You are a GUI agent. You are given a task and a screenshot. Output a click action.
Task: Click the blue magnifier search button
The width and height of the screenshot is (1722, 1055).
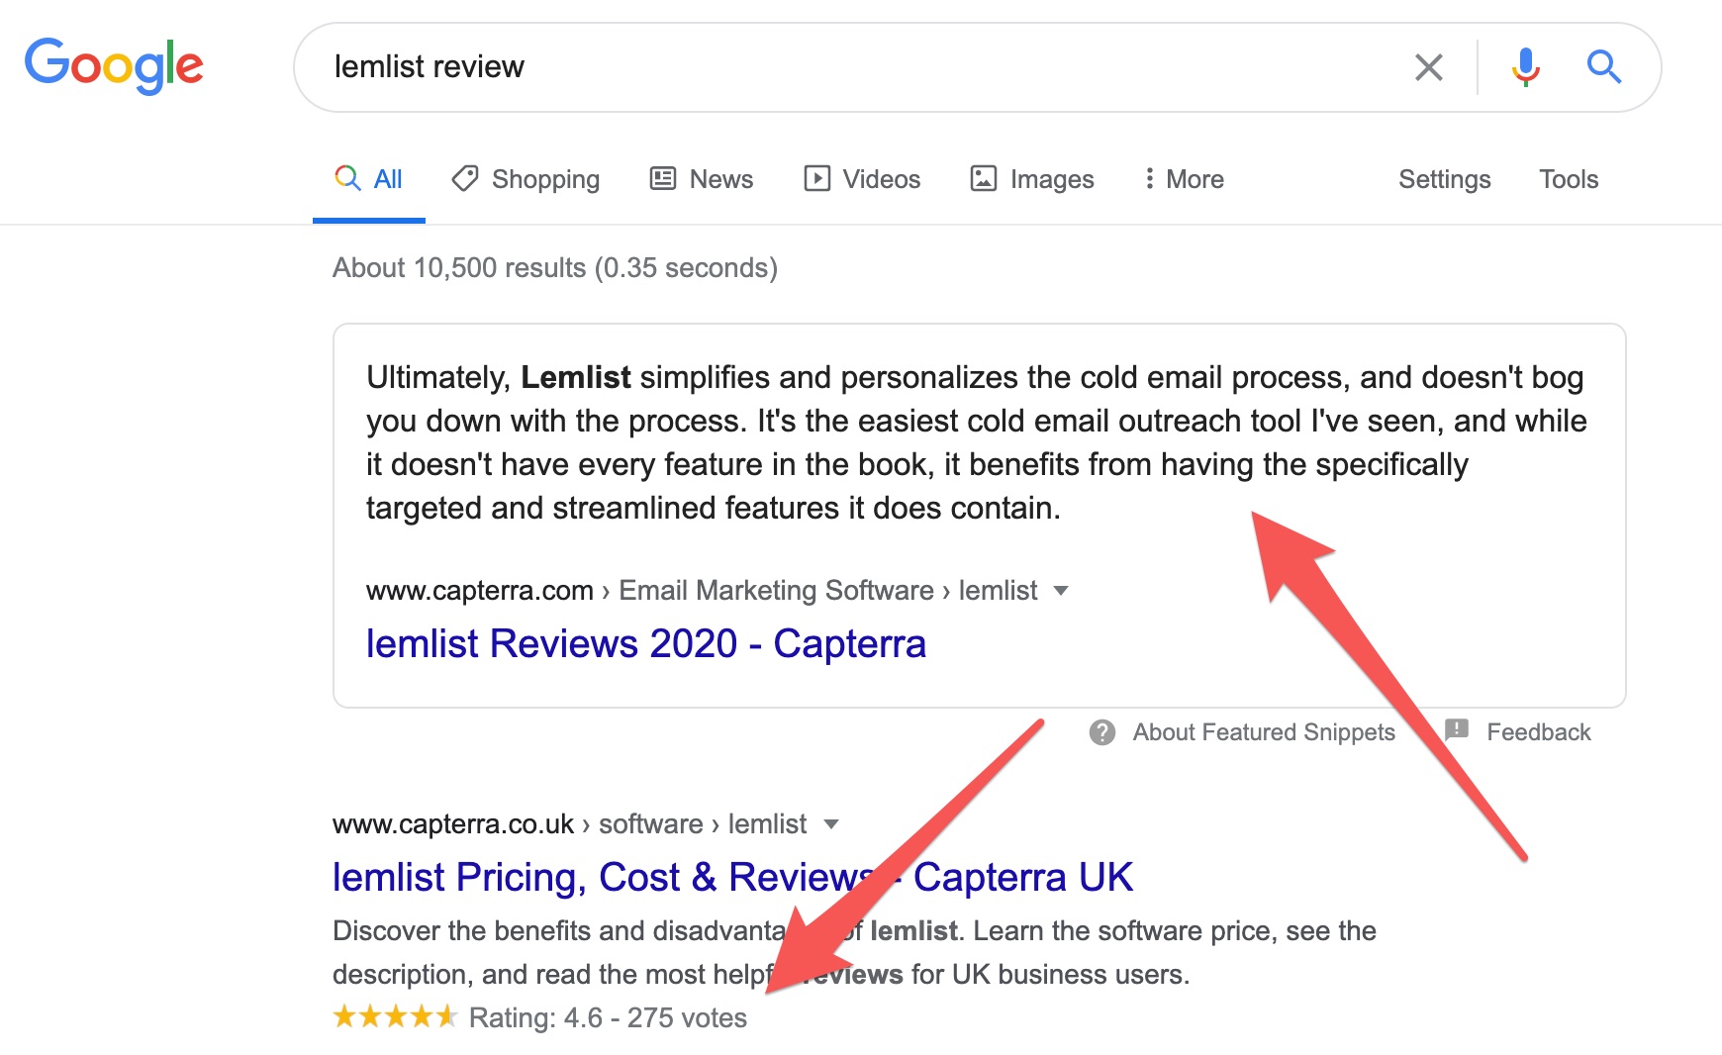[x=1603, y=67]
